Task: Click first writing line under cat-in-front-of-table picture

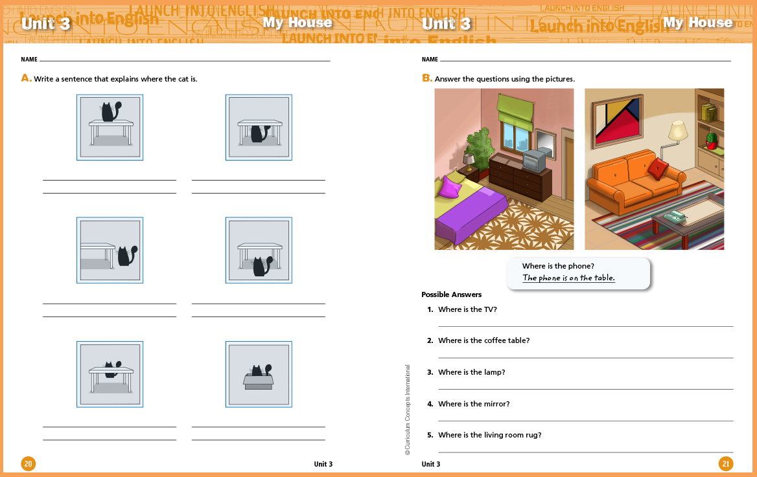Action: pyautogui.click(x=259, y=304)
